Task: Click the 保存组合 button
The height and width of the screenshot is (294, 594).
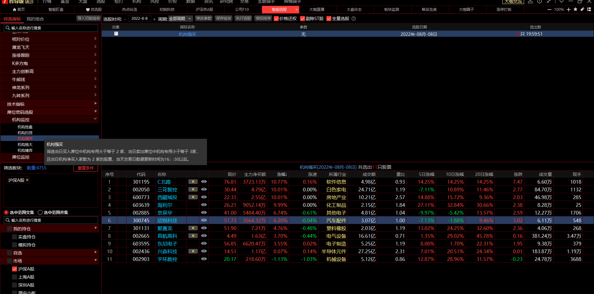Action: (224, 19)
